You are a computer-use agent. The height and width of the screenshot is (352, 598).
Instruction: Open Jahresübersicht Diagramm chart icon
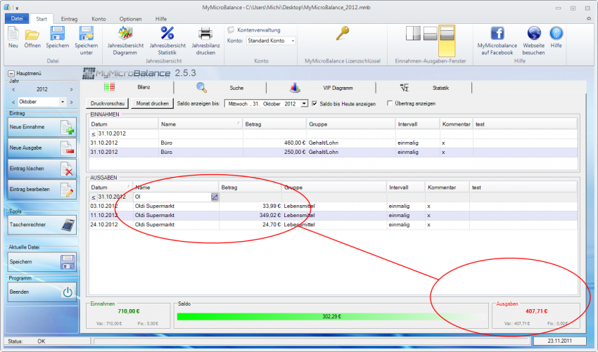click(x=125, y=33)
